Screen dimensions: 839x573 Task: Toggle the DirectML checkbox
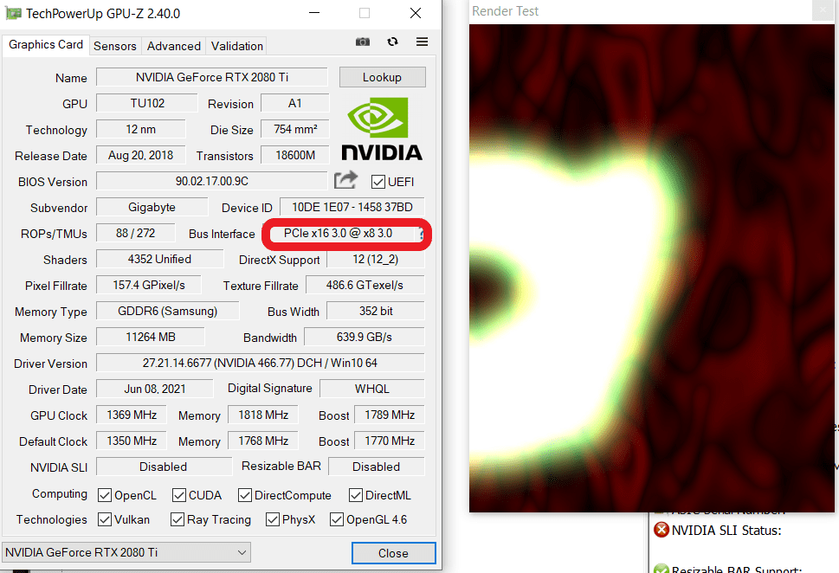click(356, 495)
